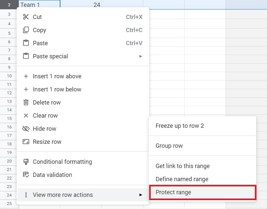Select the Resize row icon
This screenshot has width=267, height=209.
(26, 142)
